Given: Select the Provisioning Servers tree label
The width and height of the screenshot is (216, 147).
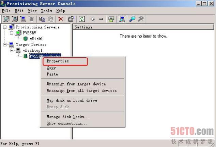Looking at the screenshot, I should coord(38,27).
